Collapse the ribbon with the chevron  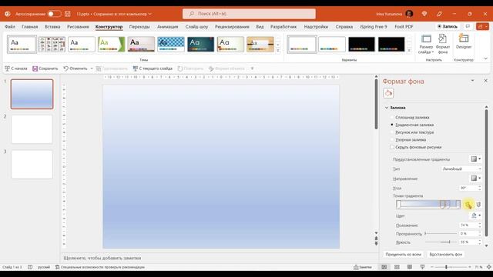pyautogui.click(x=486, y=58)
